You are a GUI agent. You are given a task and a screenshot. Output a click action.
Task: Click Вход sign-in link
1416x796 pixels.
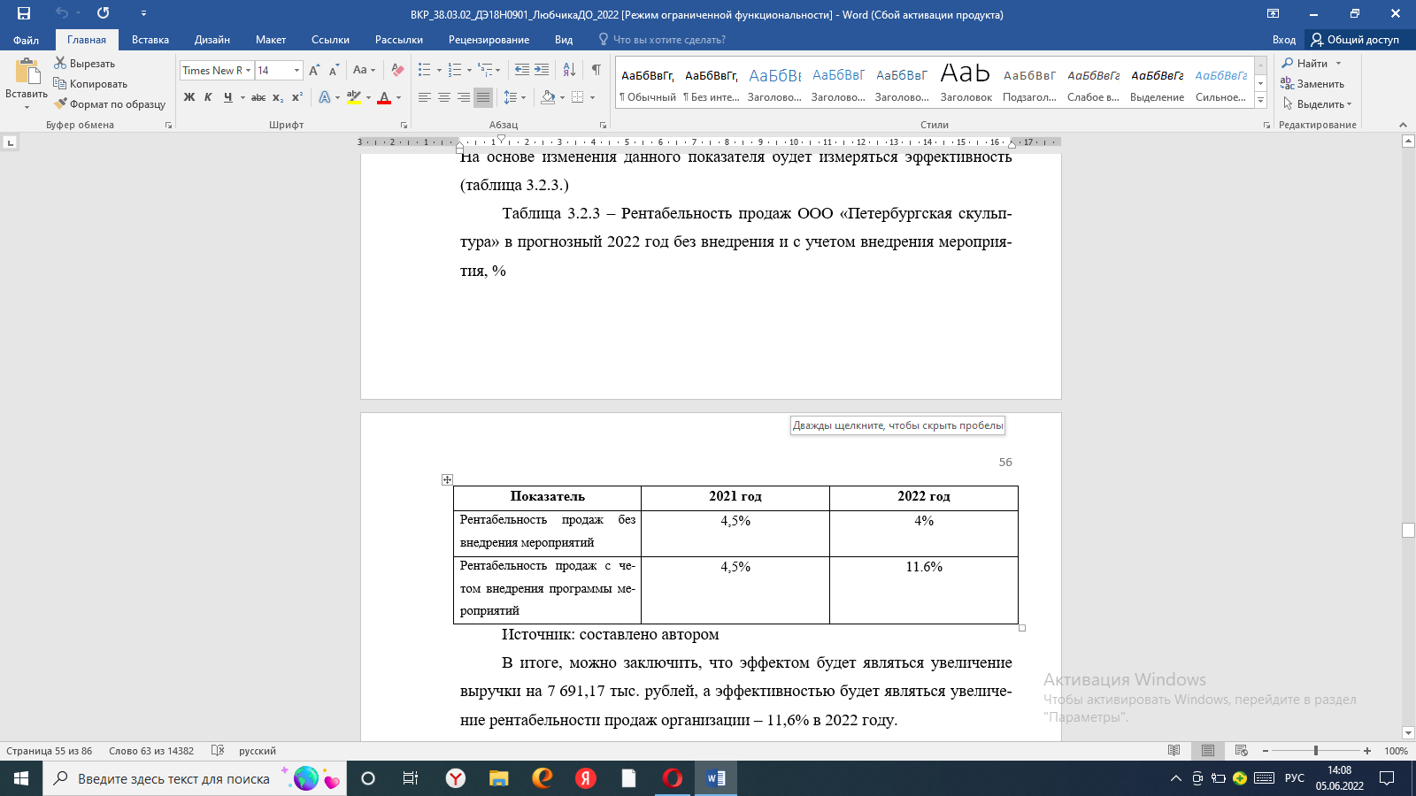click(x=1283, y=40)
